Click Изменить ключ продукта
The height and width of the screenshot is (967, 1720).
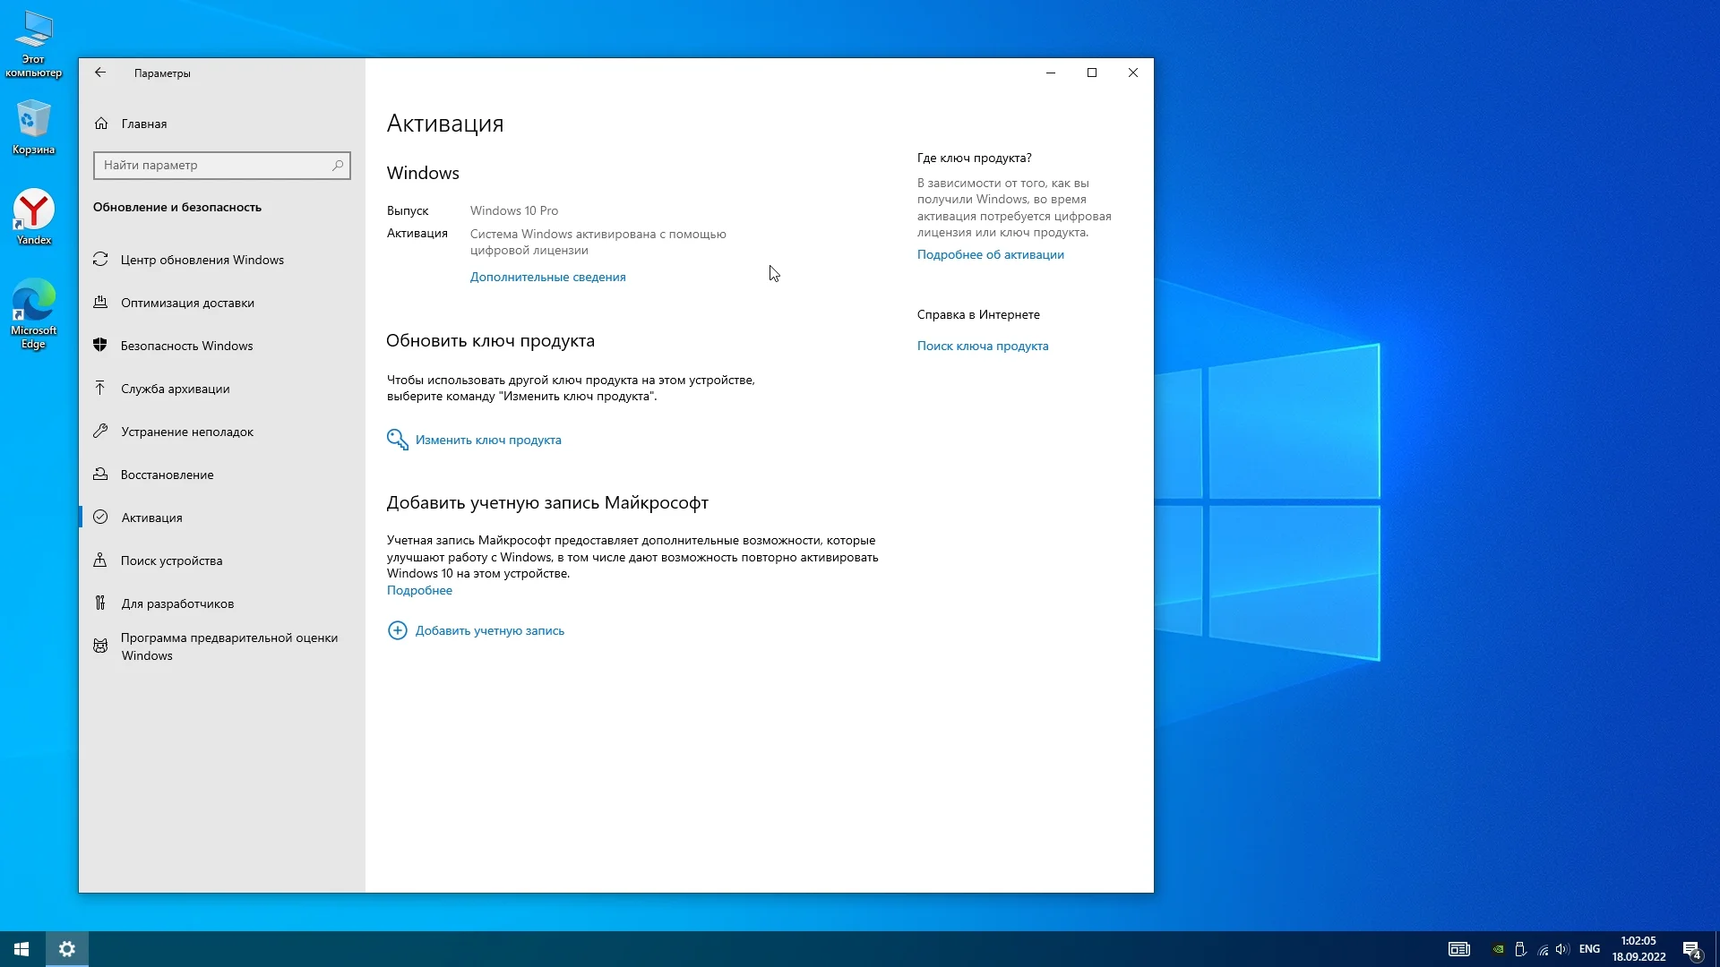point(487,440)
